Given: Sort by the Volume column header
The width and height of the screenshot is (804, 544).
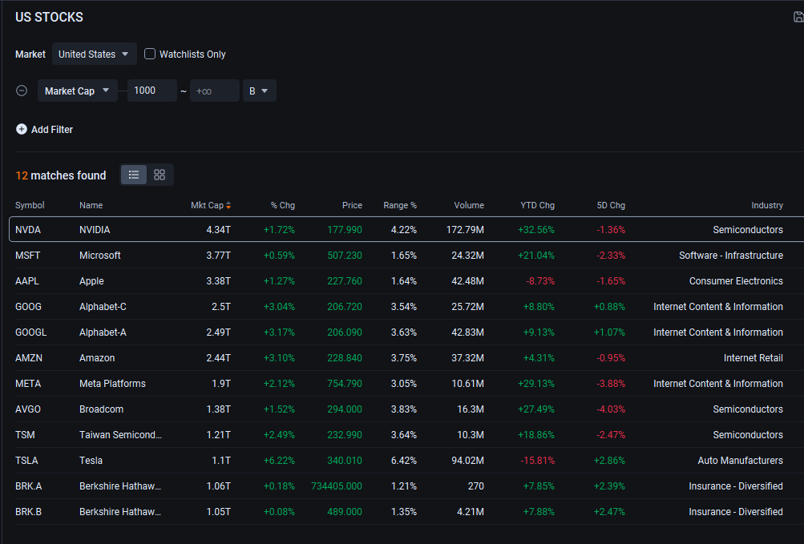Looking at the screenshot, I should point(468,205).
